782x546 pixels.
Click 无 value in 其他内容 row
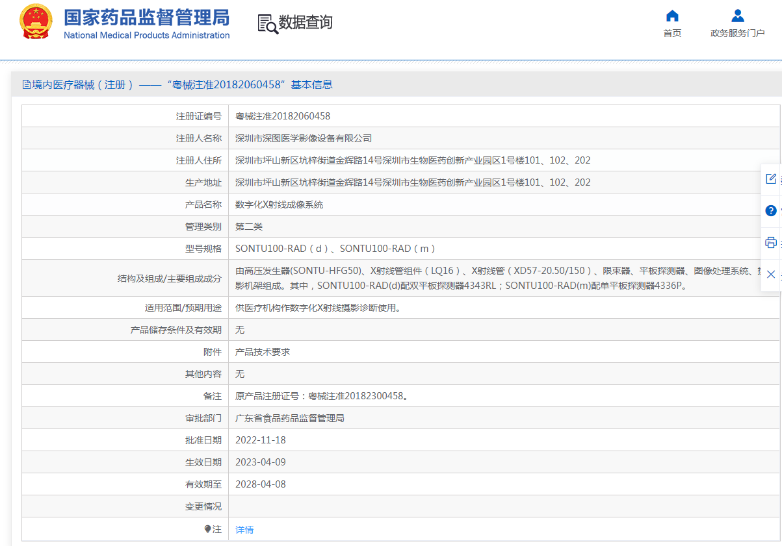(240, 374)
